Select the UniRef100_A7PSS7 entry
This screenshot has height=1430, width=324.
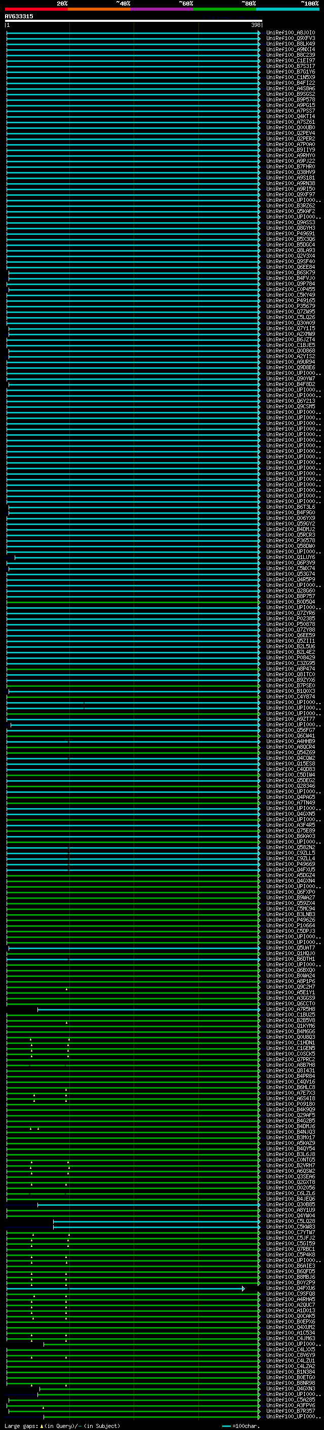[290, 111]
